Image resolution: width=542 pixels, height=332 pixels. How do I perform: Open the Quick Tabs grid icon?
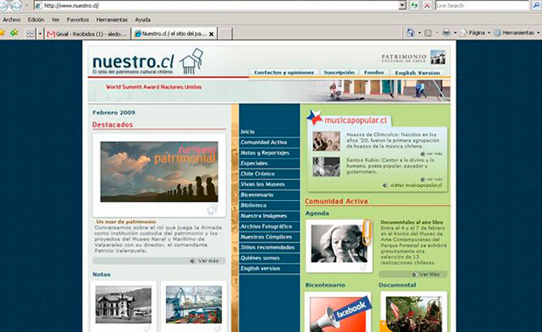pos(30,33)
